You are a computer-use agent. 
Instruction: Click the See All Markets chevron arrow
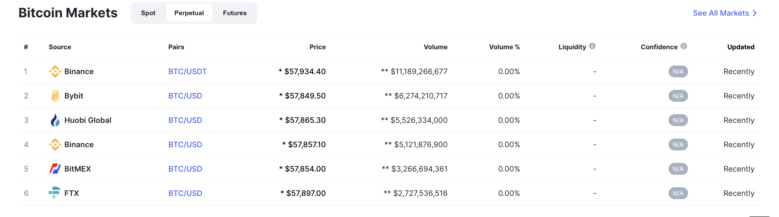(x=755, y=13)
